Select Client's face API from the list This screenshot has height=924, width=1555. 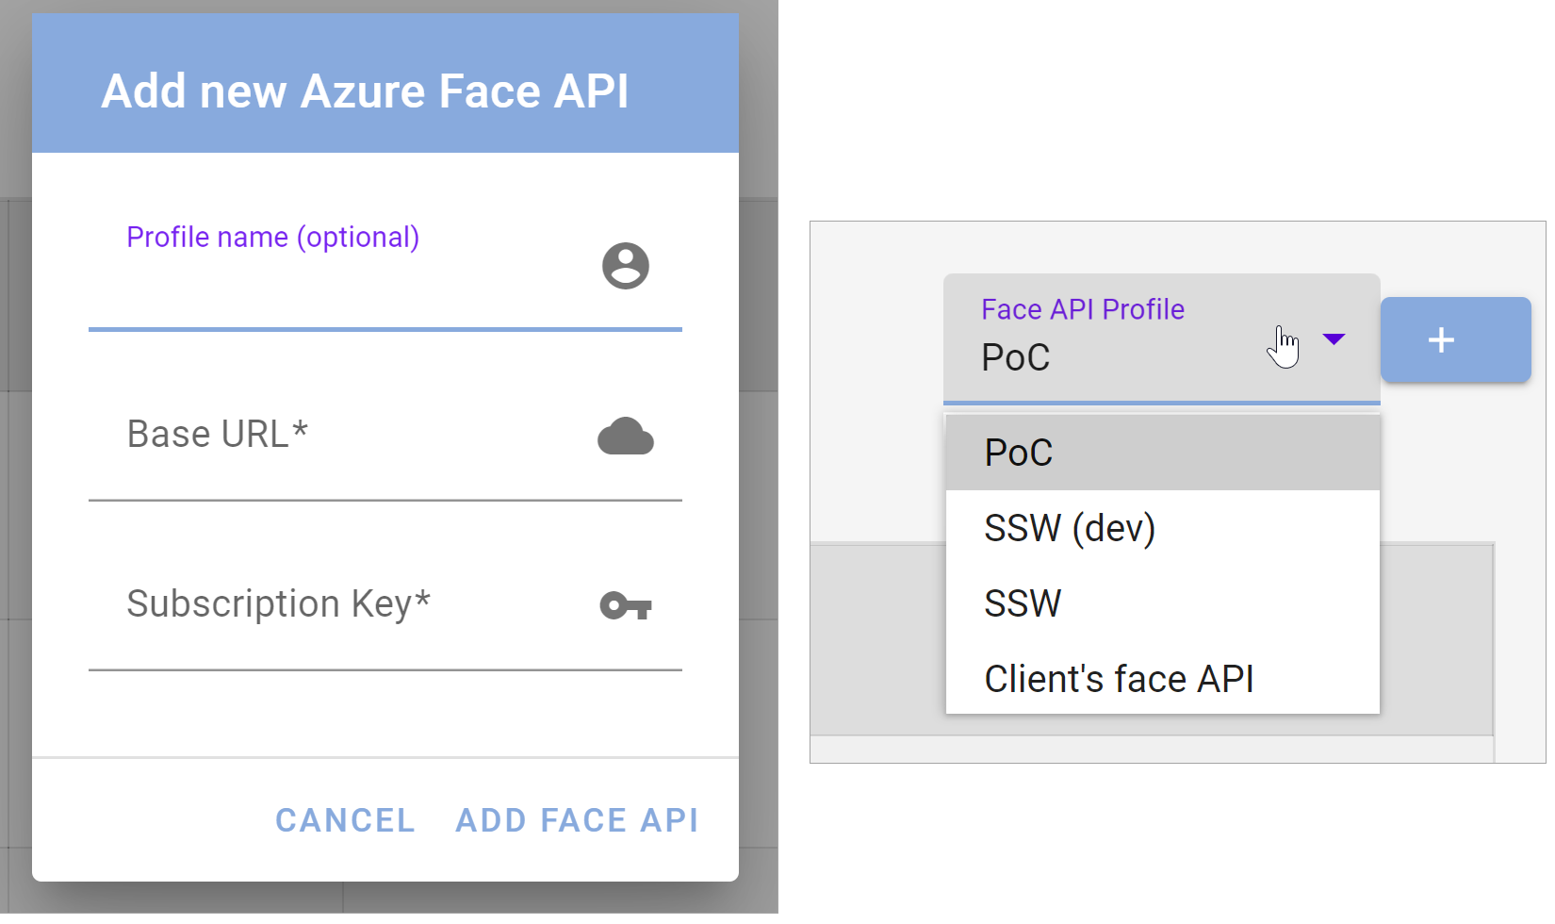pos(1163,678)
